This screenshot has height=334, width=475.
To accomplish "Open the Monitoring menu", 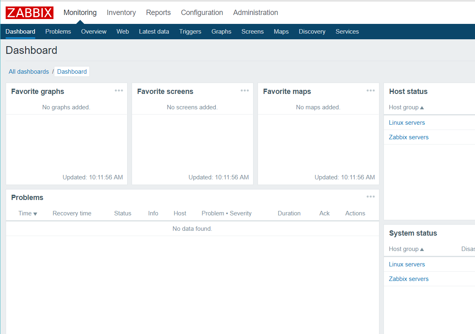I will point(80,13).
